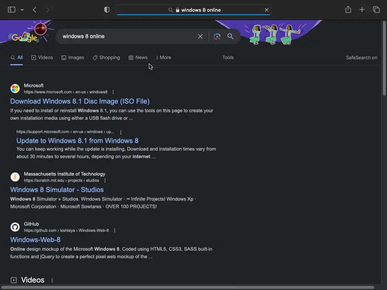Go back to the previous page
This screenshot has width=387, height=290.
(x=34, y=10)
